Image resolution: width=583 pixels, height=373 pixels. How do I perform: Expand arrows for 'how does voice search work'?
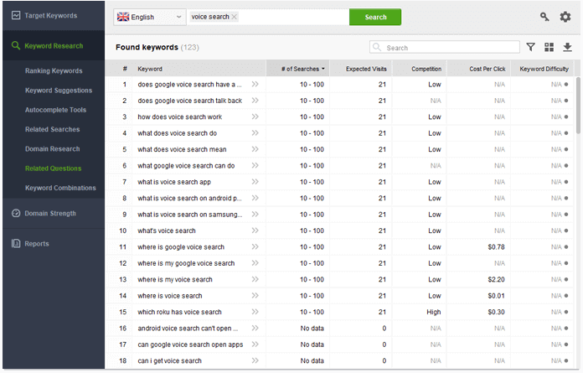(x=255, y=117)
